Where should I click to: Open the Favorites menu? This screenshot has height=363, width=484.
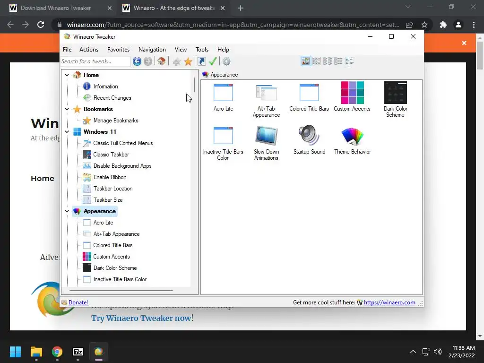[118, 50]
